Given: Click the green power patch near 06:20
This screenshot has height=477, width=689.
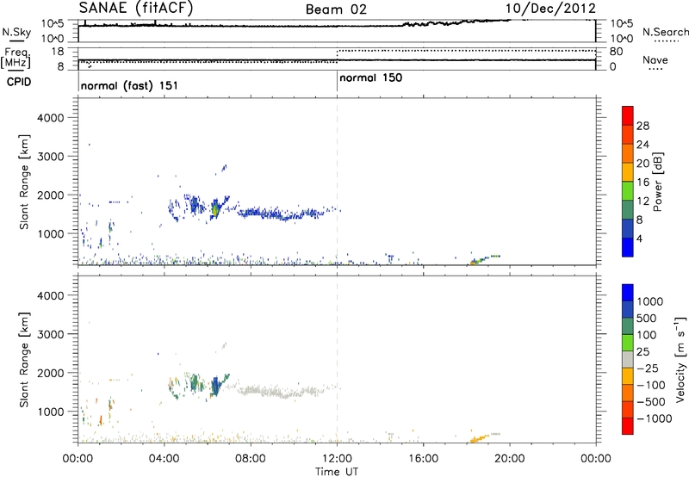Looking at the screenshot, I should point(214,208).
